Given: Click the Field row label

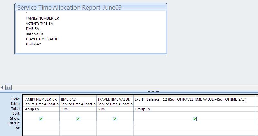Looking at the screenshot, I should [x=16, y=99].
